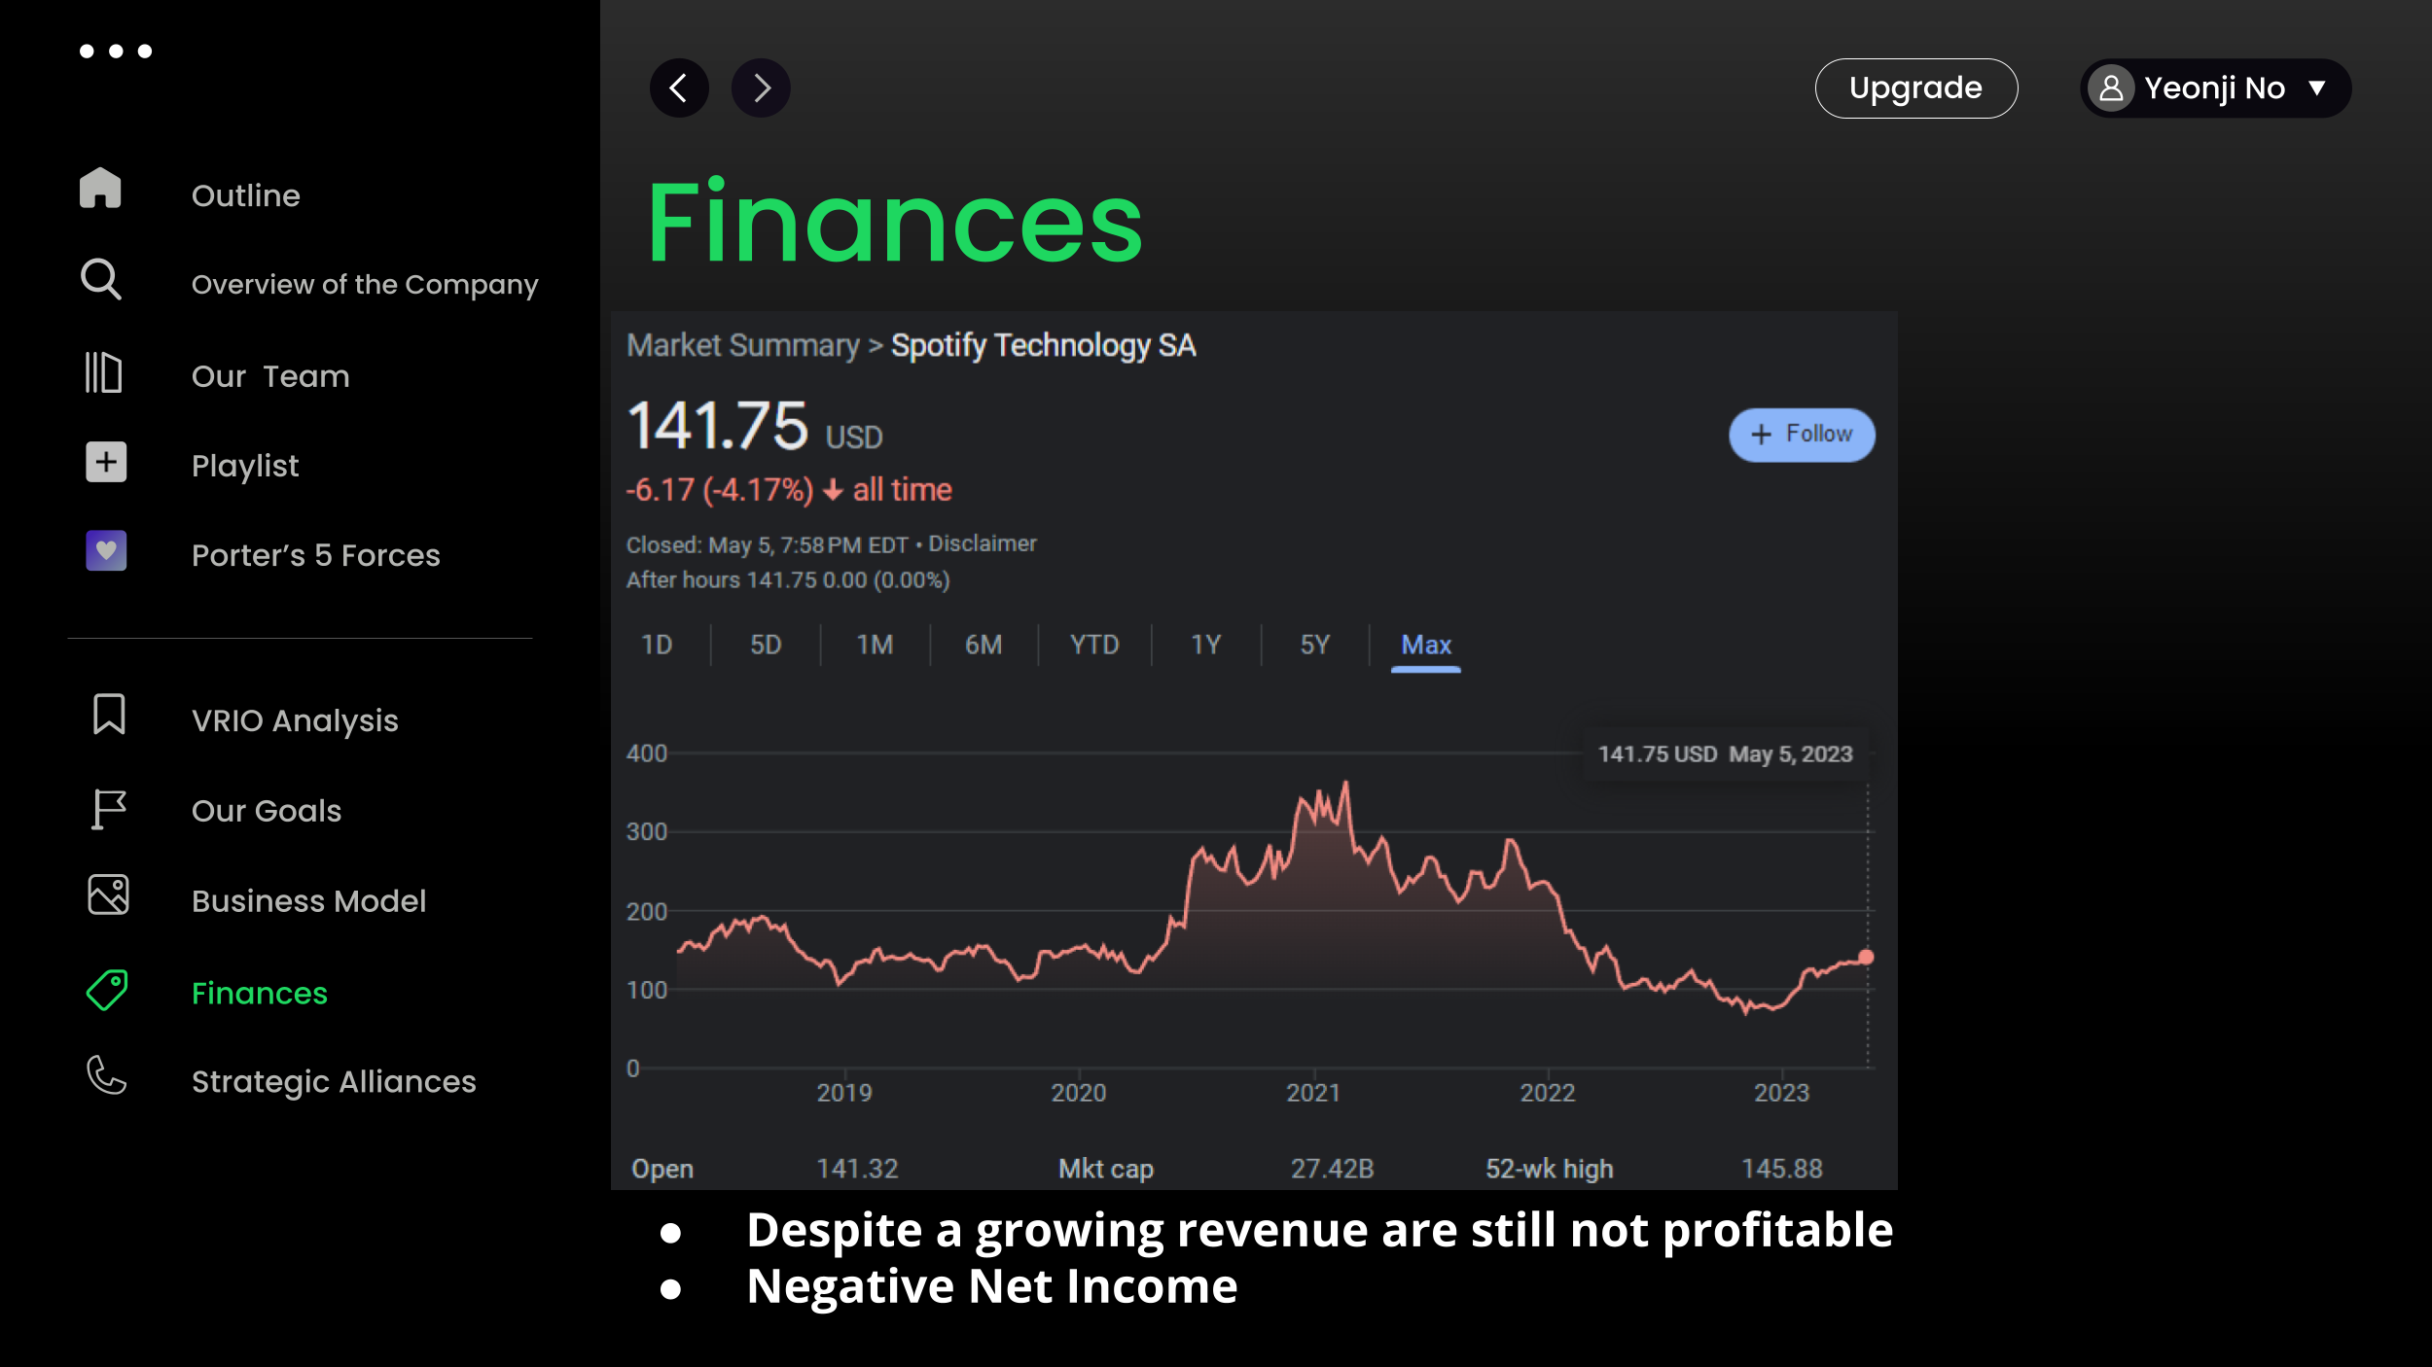Go back with the left arrow button
The height and width of the screenshot is (1367, 2432).
pyautogui.click(x=679, y=88)
